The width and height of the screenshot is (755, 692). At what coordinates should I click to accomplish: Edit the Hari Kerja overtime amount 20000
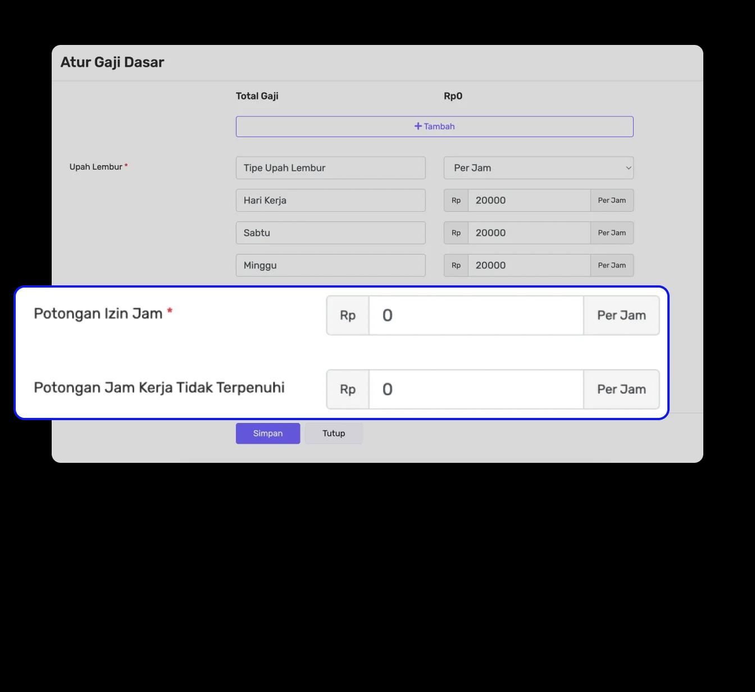528,201
